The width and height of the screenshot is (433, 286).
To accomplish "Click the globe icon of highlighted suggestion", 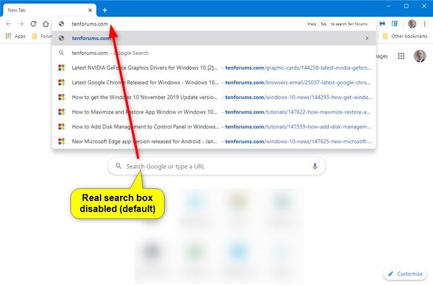I will [61, 38].
